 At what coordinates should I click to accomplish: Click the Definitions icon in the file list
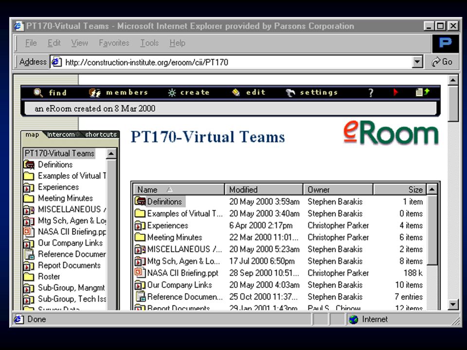pyautogui.click(x=140, y=201)
